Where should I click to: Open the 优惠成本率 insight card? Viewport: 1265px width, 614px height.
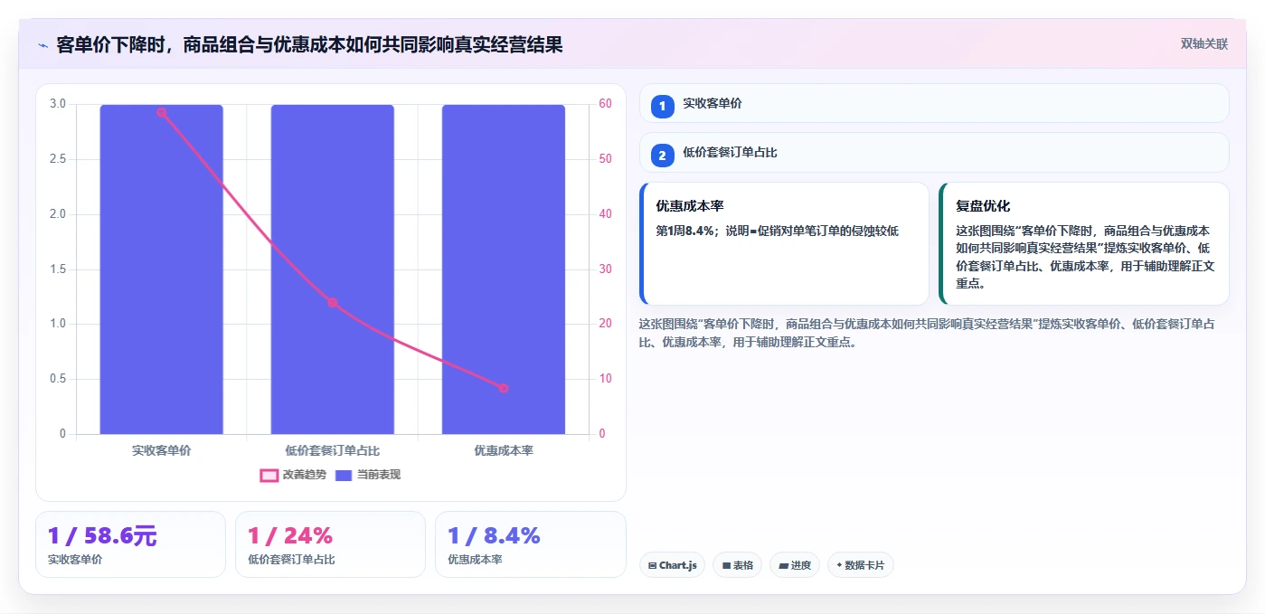click(x=784, y=244)
